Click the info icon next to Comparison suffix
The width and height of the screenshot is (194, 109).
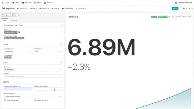(48, 86)
